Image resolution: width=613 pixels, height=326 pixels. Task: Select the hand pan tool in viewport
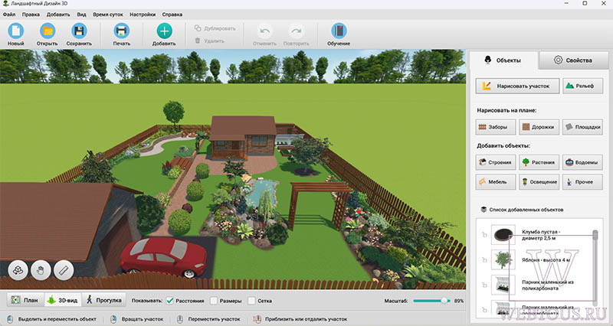41,270
